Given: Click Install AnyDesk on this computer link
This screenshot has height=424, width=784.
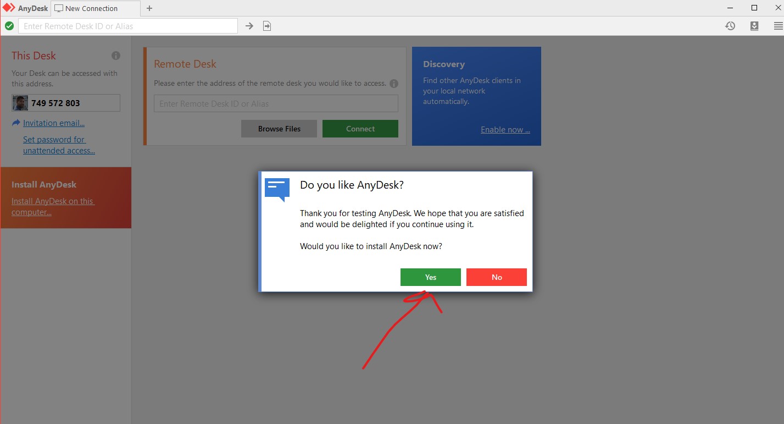Looking at the screenshot, I should tap(53, 207).
